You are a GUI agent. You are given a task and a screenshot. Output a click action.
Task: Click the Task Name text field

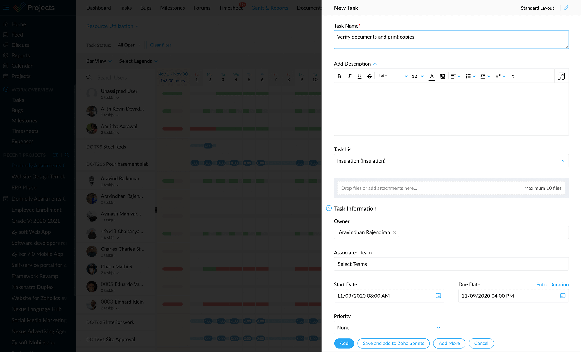coord(451,39)
